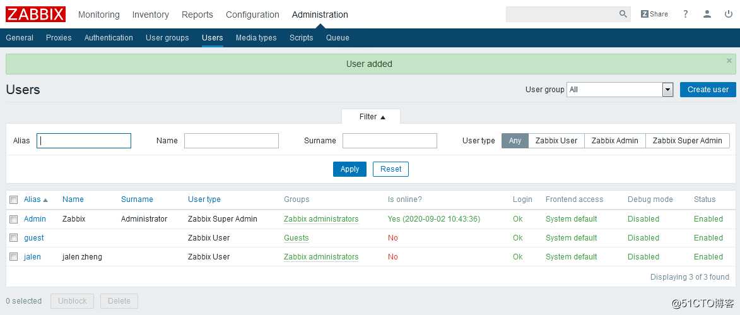
Task: Click the Unblock button
Action: (x=72, y=301)
